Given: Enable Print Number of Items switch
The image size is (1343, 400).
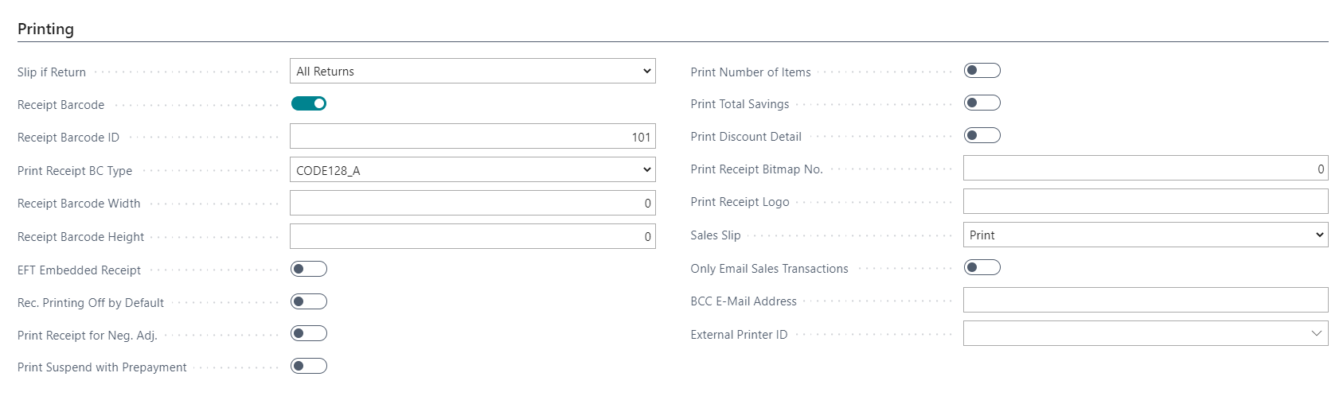Looking at the screenshot, I should click(x=982, y=71).
